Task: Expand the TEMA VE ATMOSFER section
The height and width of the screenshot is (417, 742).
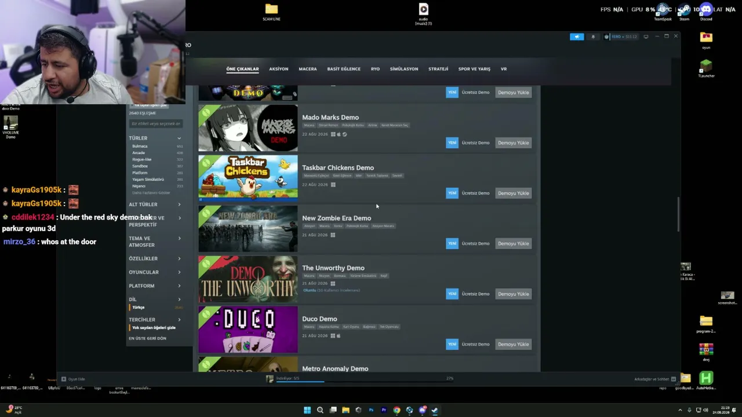Action: 155,242
